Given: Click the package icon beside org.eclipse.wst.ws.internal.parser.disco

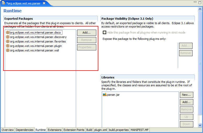Looking at the screenshot, I should pyautogui.click(x=8, y=32).
